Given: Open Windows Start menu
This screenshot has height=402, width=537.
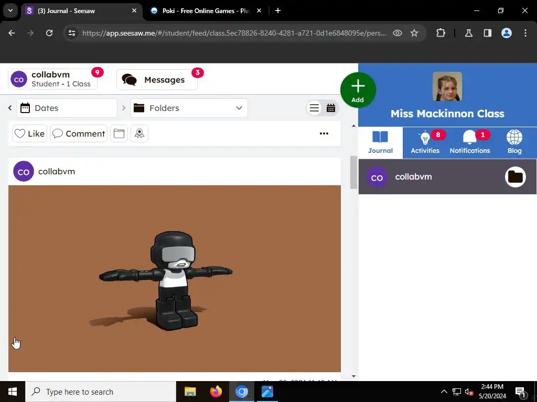Looking at the screenshot, I should 13,392.
